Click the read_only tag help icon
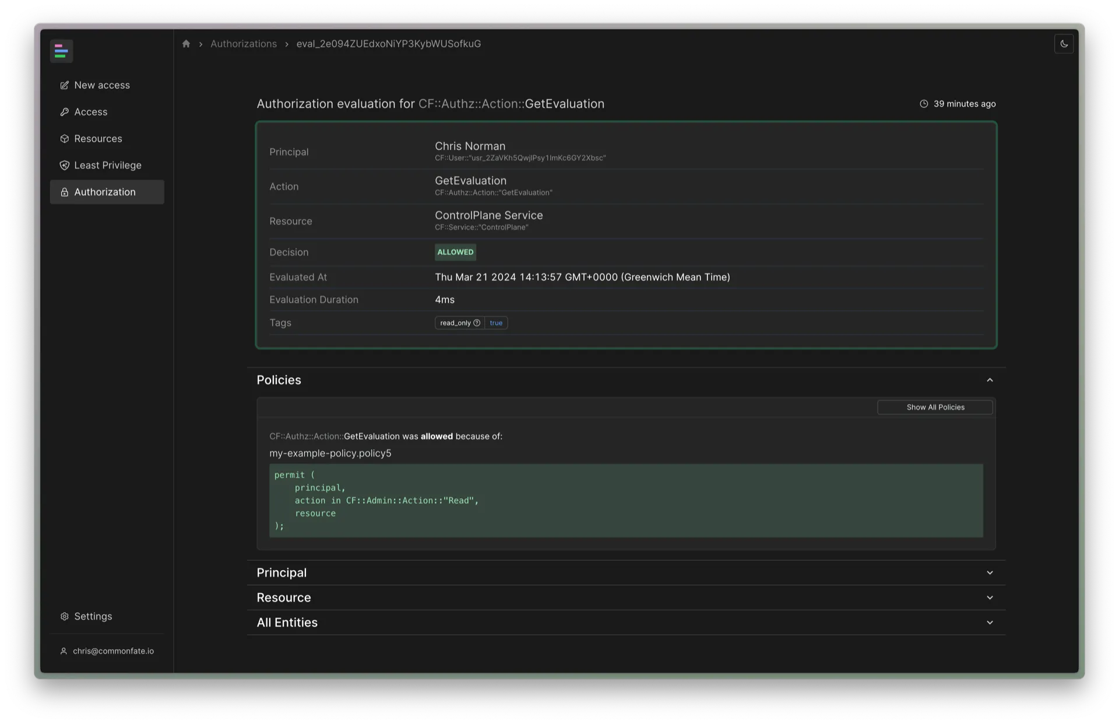Screen dimensions: 1119x724 (x=477, y=323)
